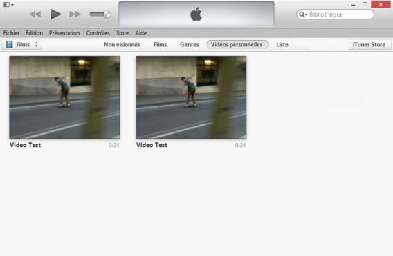This screenshot has height=256, width=393.
Task: Adjust the volume slider knob
Action: click(x=107, y=14)
